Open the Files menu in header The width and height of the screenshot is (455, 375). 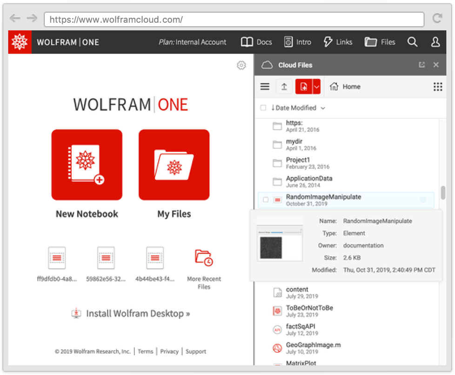pos(380,42)
